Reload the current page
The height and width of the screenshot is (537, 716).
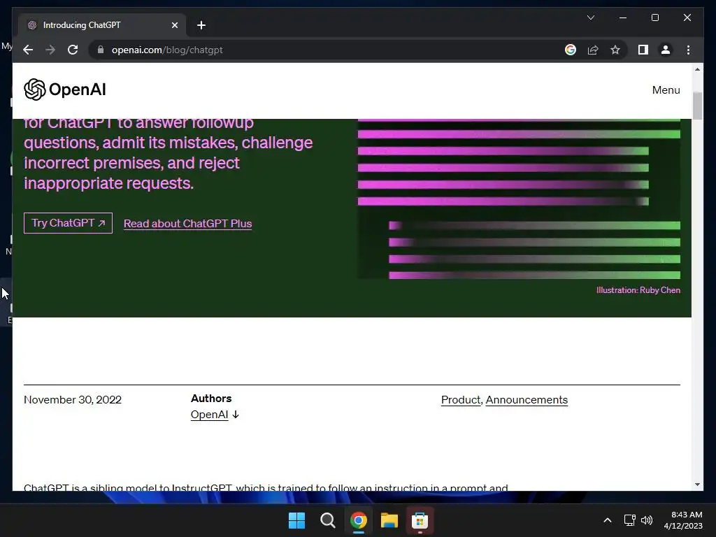tap(73, 50)
